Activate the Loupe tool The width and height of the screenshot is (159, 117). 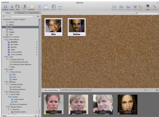click(148, 7)
